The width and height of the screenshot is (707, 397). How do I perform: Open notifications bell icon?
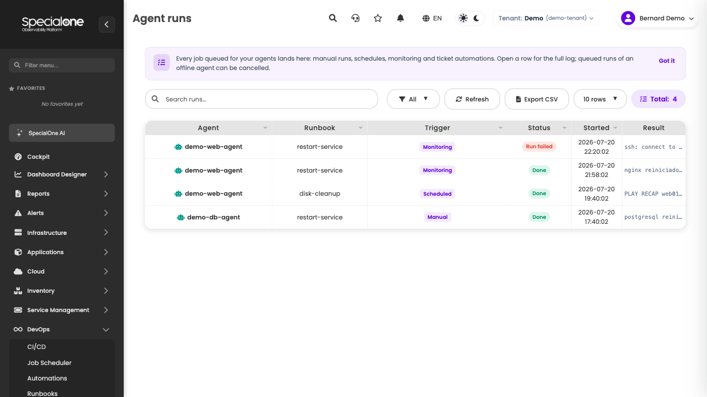(x=400, y=18)
